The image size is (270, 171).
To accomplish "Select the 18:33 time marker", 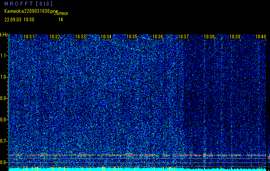I will point(80,37).
